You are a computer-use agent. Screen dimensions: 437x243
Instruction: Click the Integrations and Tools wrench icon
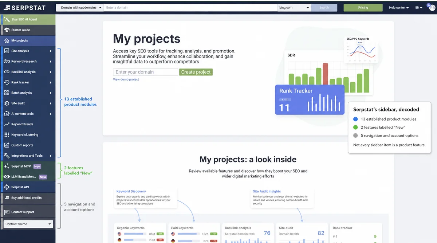point(7,156)
